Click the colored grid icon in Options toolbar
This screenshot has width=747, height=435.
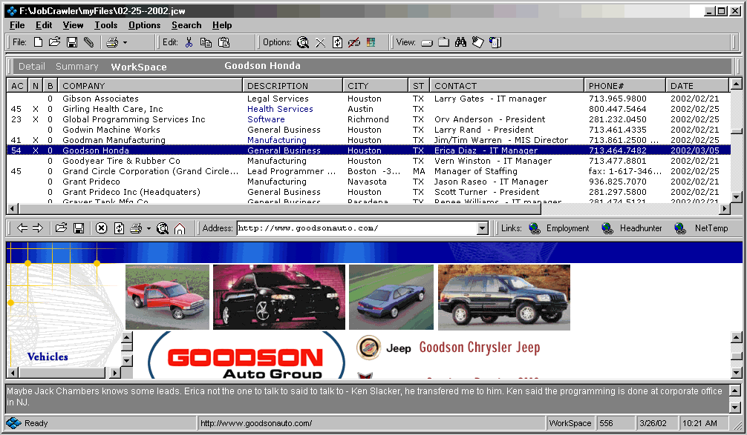(x=371, y=42)
